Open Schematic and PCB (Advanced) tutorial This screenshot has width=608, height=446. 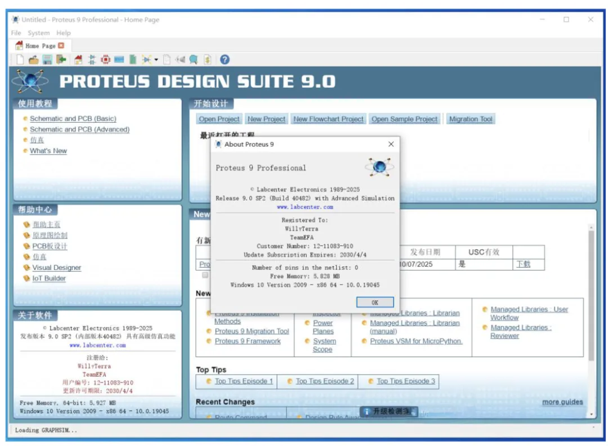(79, 129)
